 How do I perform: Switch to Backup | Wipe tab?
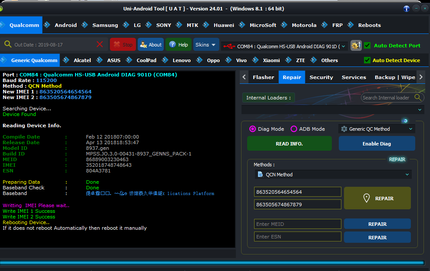[395, 77]
